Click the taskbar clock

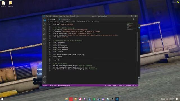172,99
